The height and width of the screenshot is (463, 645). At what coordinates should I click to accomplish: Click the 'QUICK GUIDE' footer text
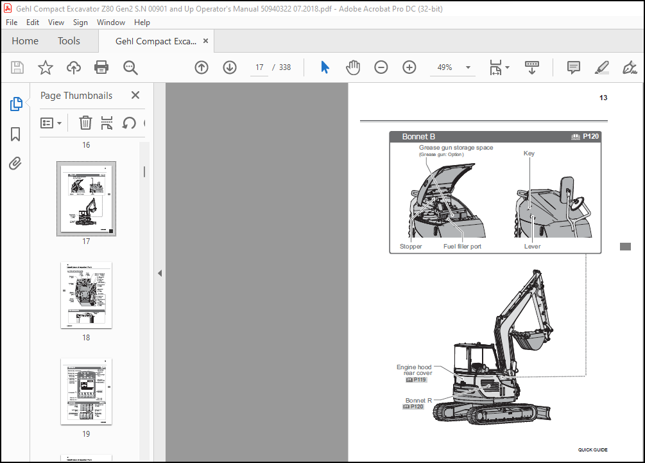pyautogui.click(x=593, y=450)
